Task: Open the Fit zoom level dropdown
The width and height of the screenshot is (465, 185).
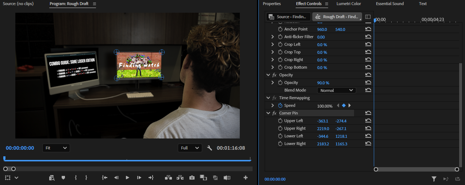Action: coord(56,148)
